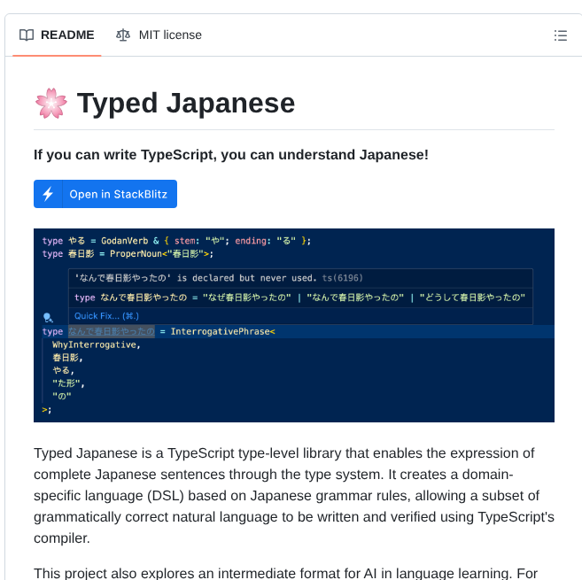Click the lightning bolt on StackBlitz button

[x=48, y=194]
